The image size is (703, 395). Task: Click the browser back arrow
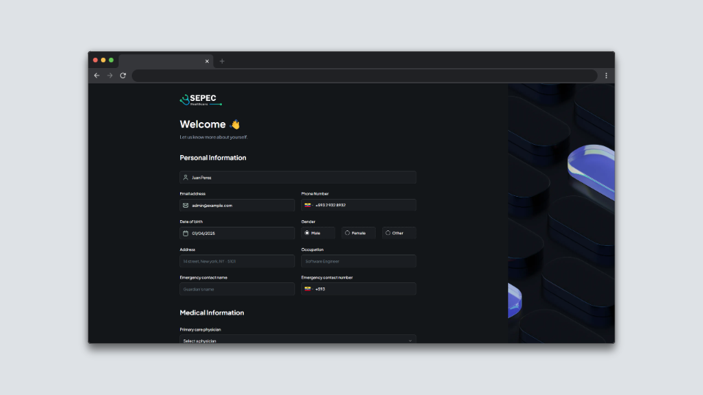tap(97, 75)
